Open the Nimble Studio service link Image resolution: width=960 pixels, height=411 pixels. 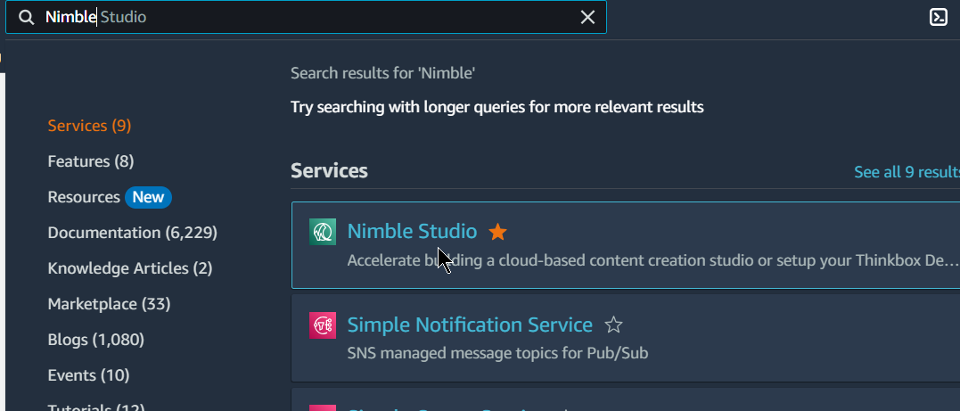tap(412, 231)
